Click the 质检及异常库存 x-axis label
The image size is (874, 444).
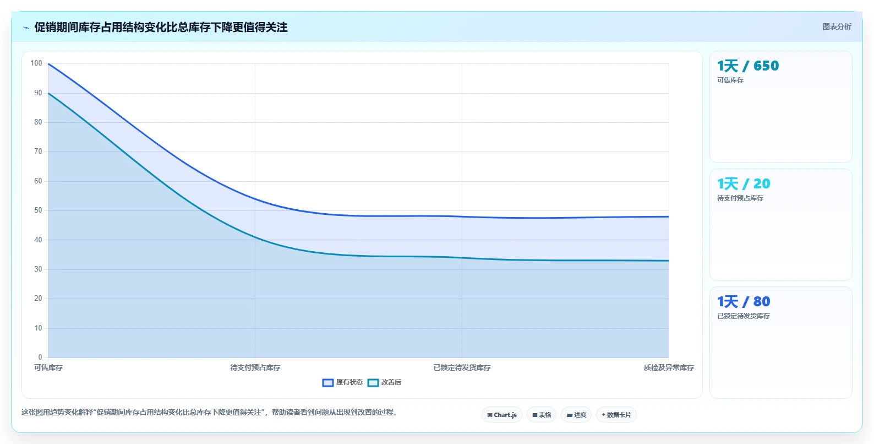click(x=669, y=367)
